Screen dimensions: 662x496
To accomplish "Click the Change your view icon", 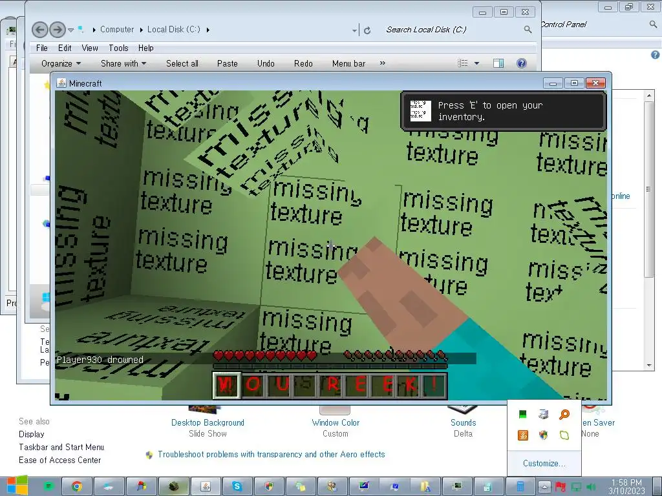I will click(463, 63).
